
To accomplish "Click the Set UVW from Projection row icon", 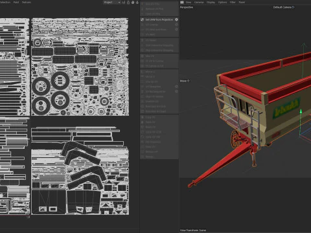I will point(143,19).
